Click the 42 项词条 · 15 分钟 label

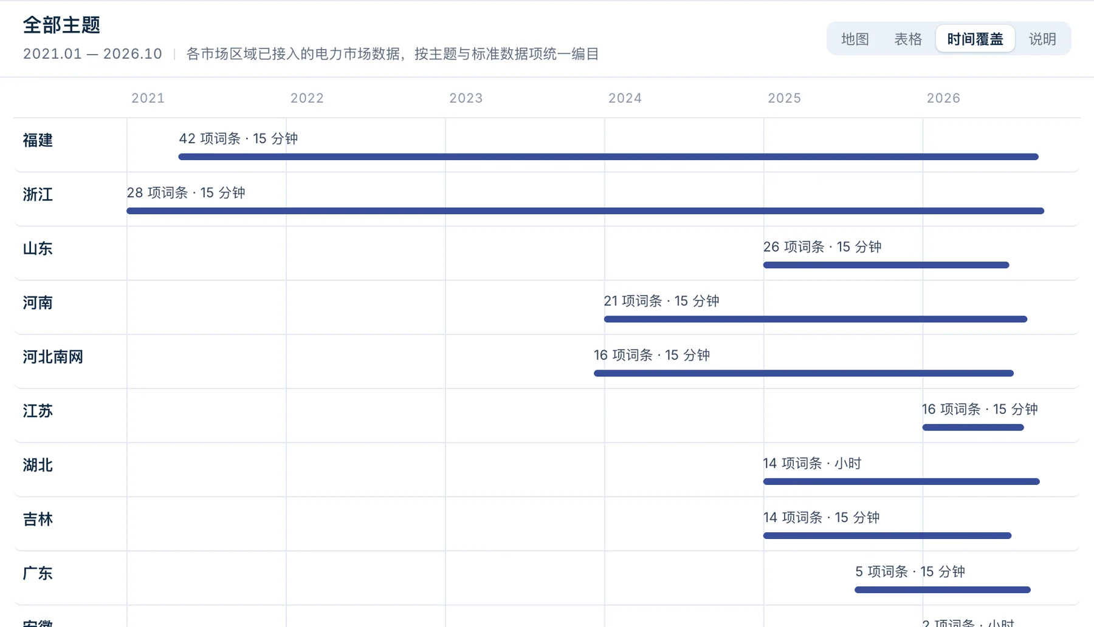point(238,138)
